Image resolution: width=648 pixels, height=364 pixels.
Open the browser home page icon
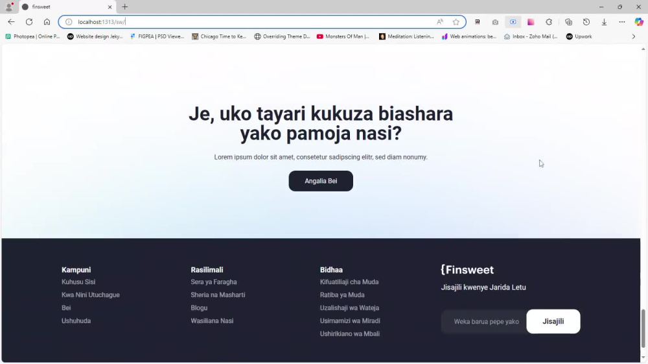(x=47, y=22)
